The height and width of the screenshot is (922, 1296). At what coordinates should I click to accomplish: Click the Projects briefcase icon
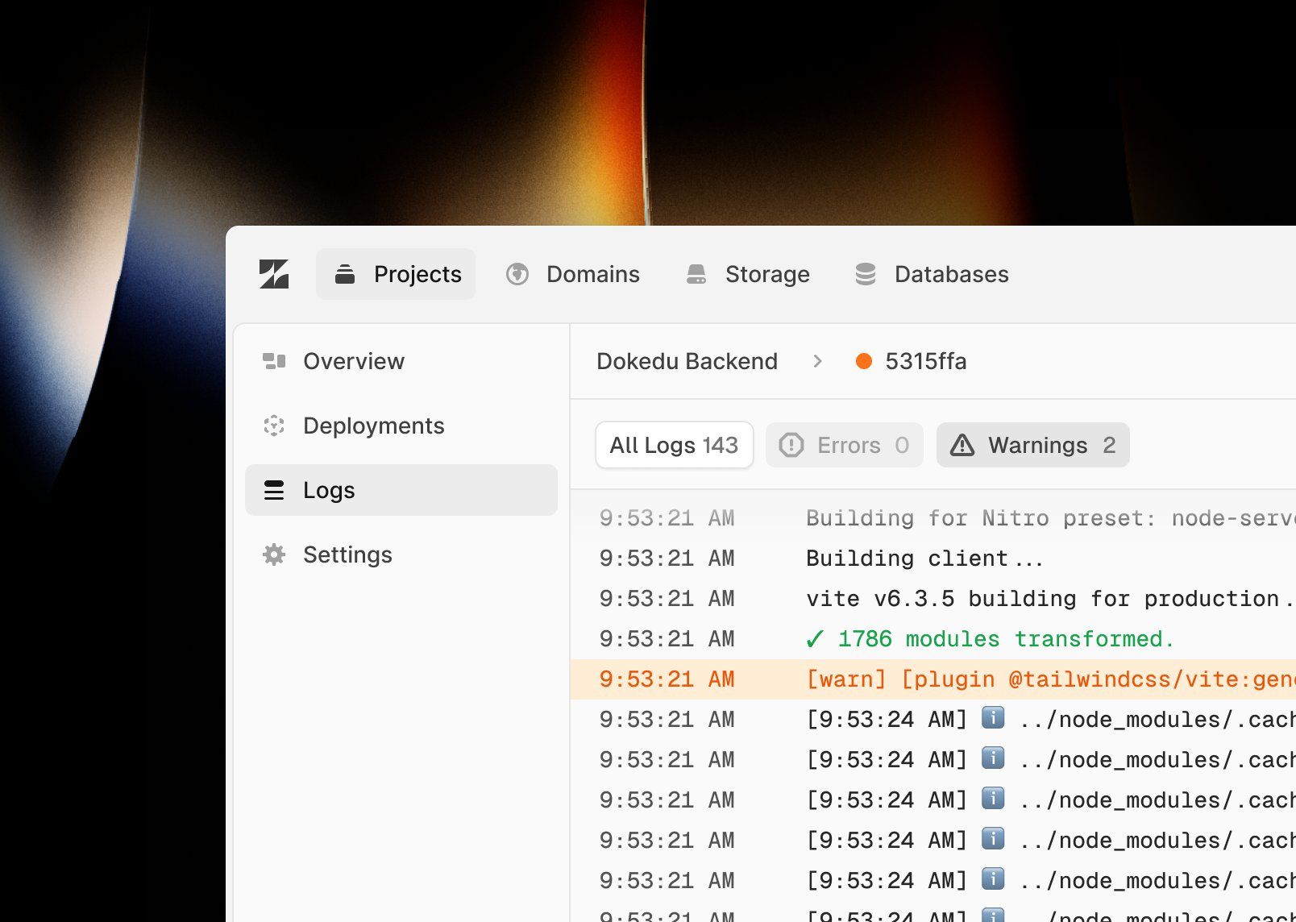click(x=345, y=274)
